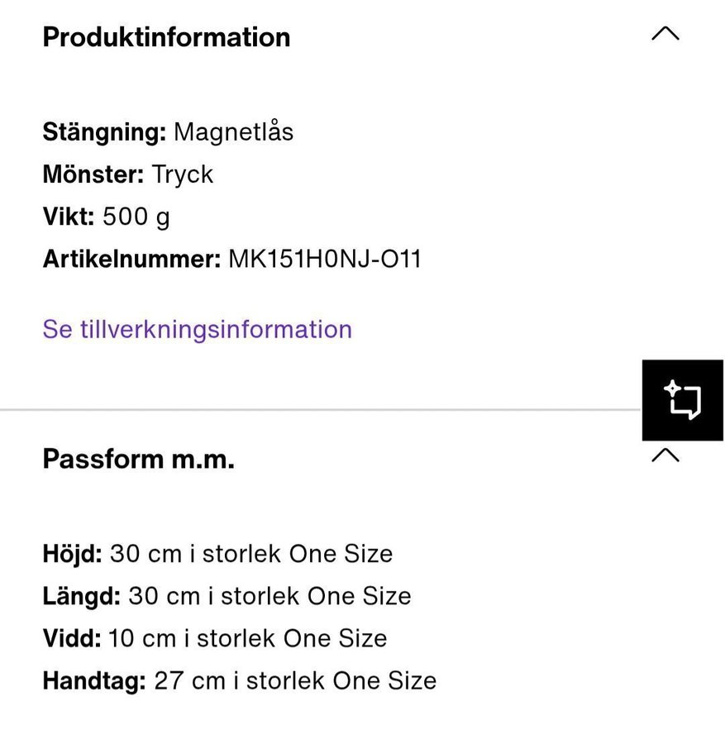Open the Se tillverkningsinformation link

pos(197,329)
